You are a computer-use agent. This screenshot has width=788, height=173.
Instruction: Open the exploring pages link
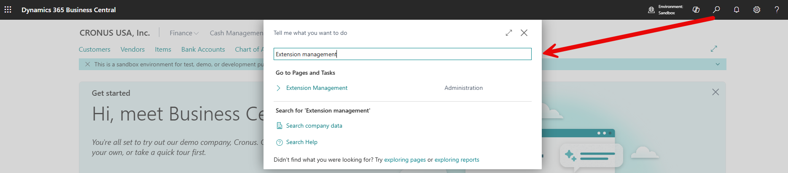click(x=405, y=160)
